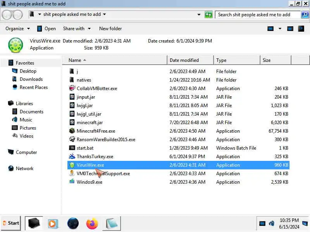Viewport: 310px width, 232px height.
Task: Click the change view icon in toolbar
Action: pos(270,29)
